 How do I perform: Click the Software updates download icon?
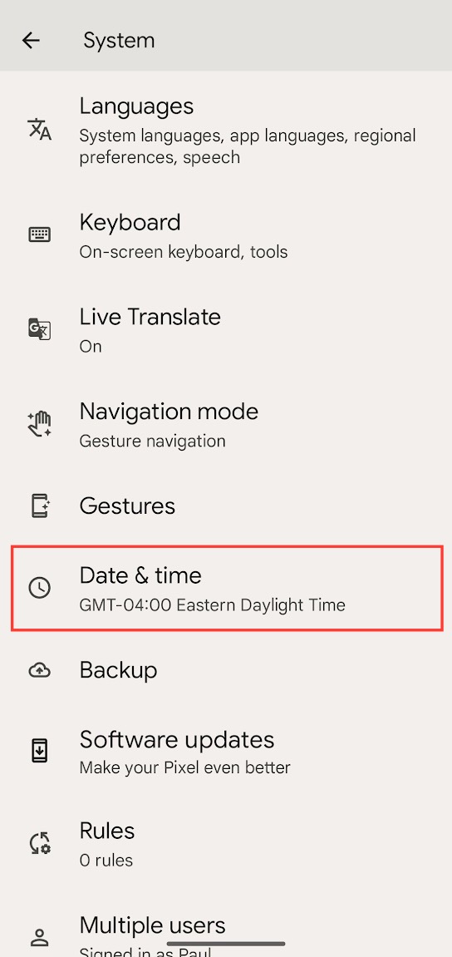tap(40, 751)
